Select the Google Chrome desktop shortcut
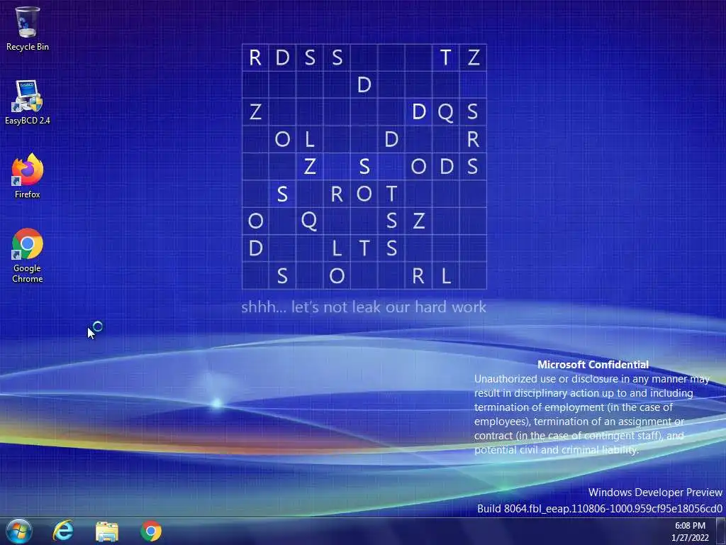 (x=28, y=255)
